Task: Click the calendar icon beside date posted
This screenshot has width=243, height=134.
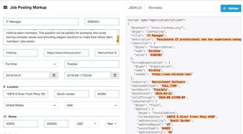Action: [x=54, y=75]
